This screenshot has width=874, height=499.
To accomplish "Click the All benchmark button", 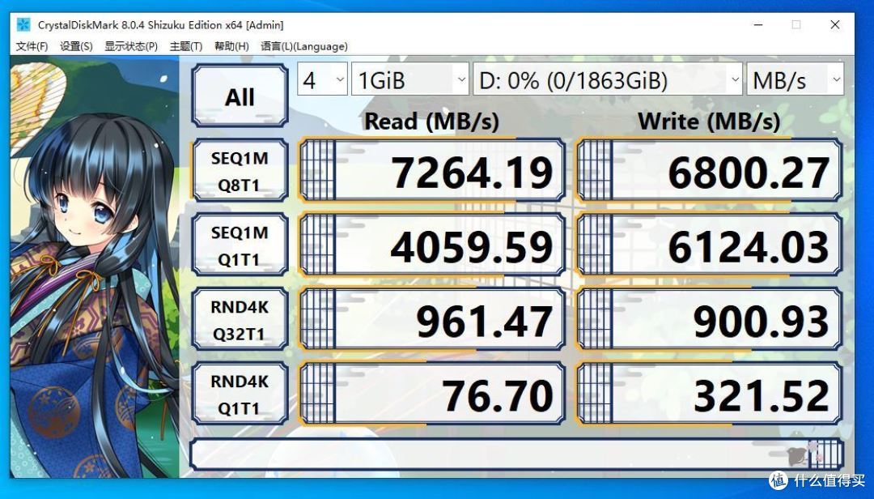I will click(x=240, y=96).
